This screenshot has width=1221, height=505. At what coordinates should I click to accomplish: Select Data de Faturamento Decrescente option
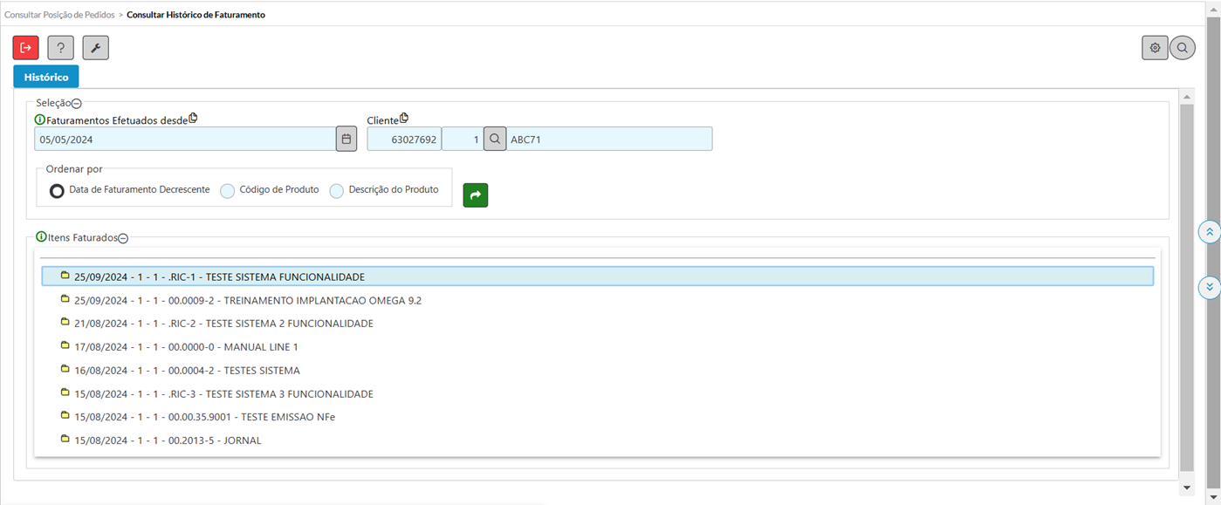[x=58, y=191]
